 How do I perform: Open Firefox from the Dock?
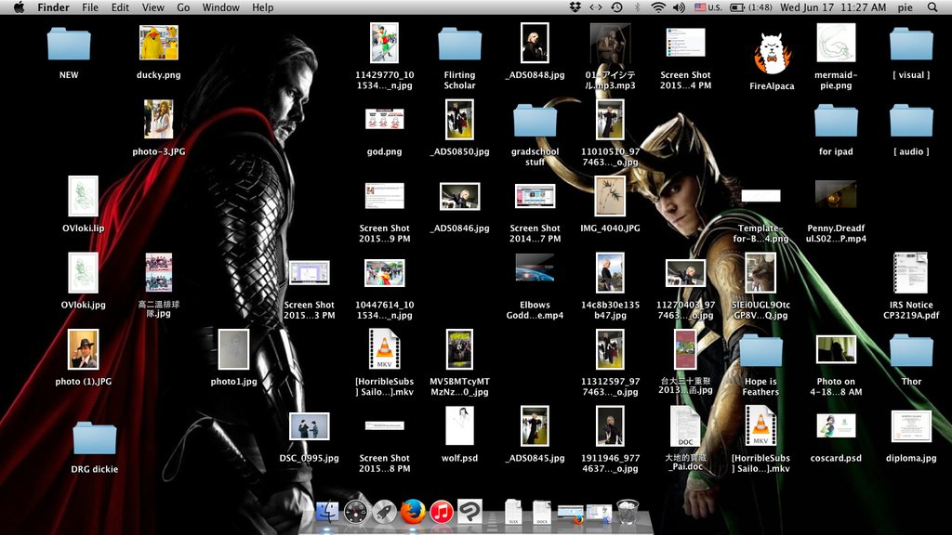click(413, 512)
